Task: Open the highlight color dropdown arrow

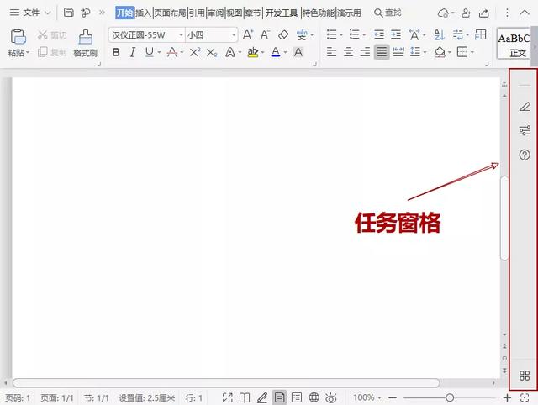Action: pyautogui.click(x=262, y=52)
